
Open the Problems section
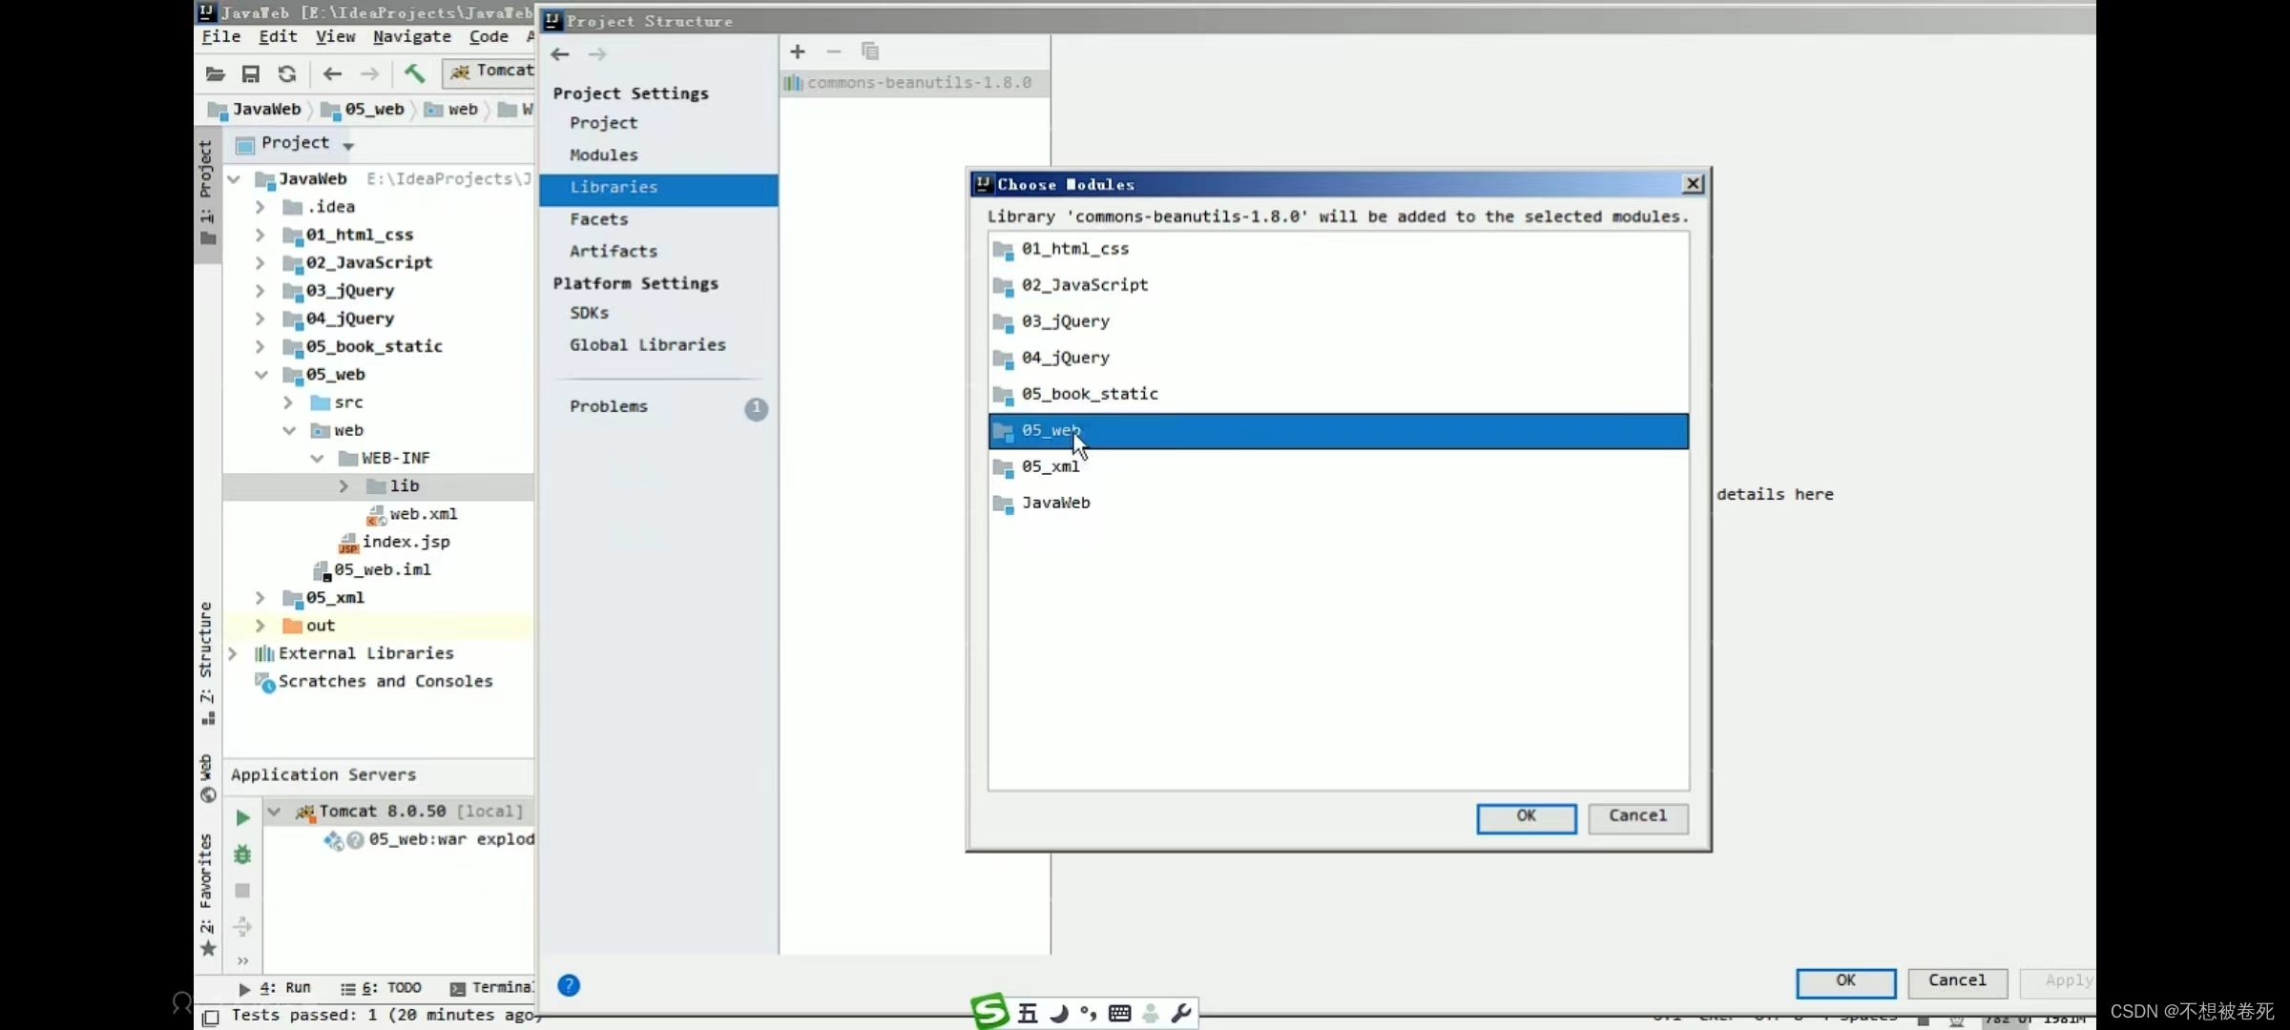609,406
